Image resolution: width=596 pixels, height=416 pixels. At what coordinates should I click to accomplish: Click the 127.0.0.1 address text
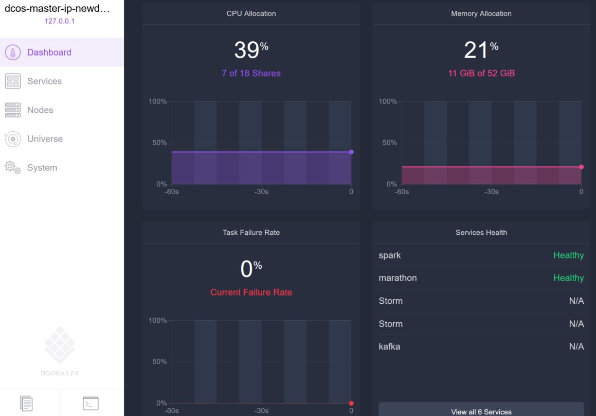[x=60, y=21]
